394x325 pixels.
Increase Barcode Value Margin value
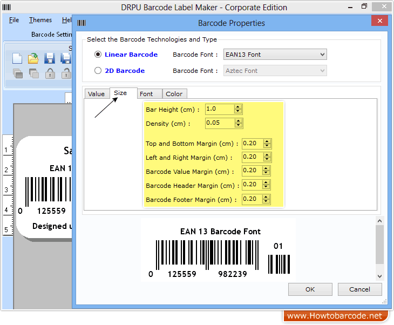266,168
